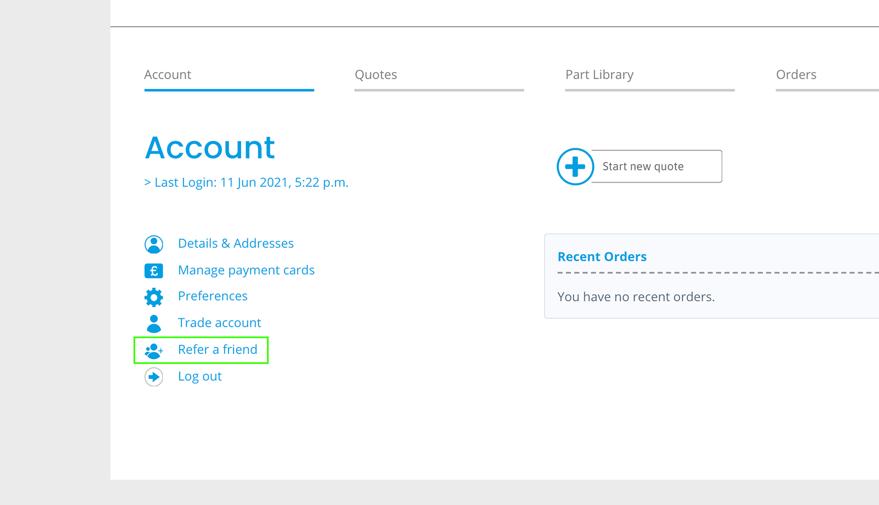Open the Preferences text link
Image resolution: width=879 pixels, height=505 pixels.
pyautogui.click(x=213, y=296)
